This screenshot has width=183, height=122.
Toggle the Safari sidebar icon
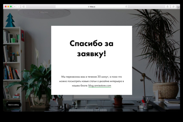coord(24,7)
